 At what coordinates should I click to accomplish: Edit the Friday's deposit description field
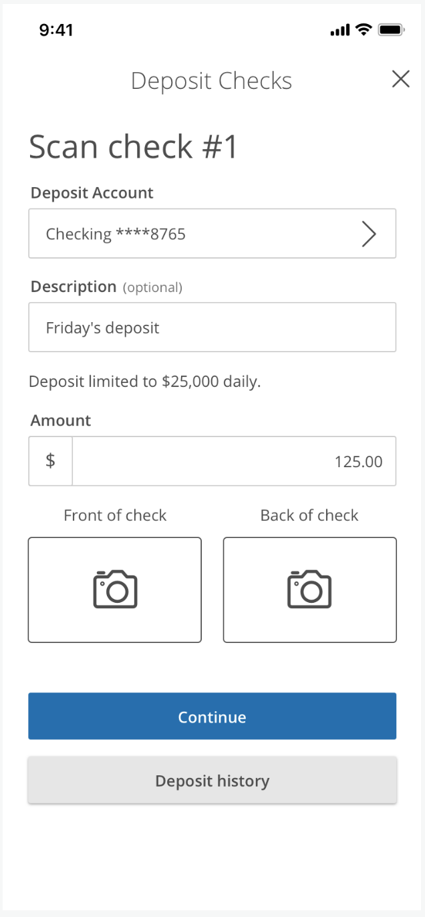[x=212, y=327]
